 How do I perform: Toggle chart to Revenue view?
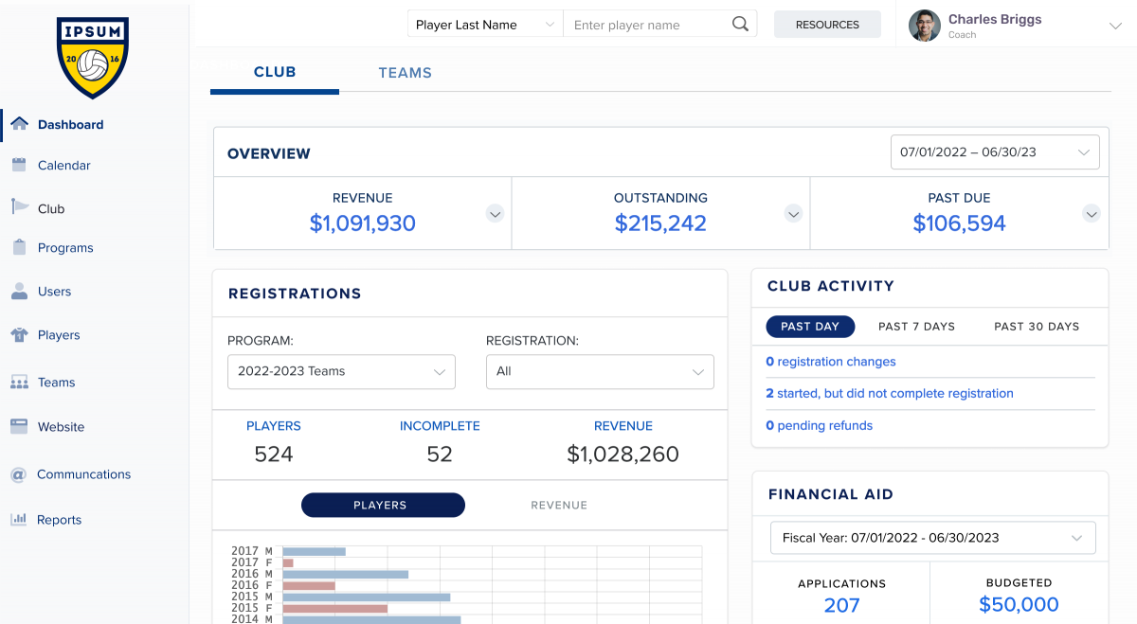(559, 505)
